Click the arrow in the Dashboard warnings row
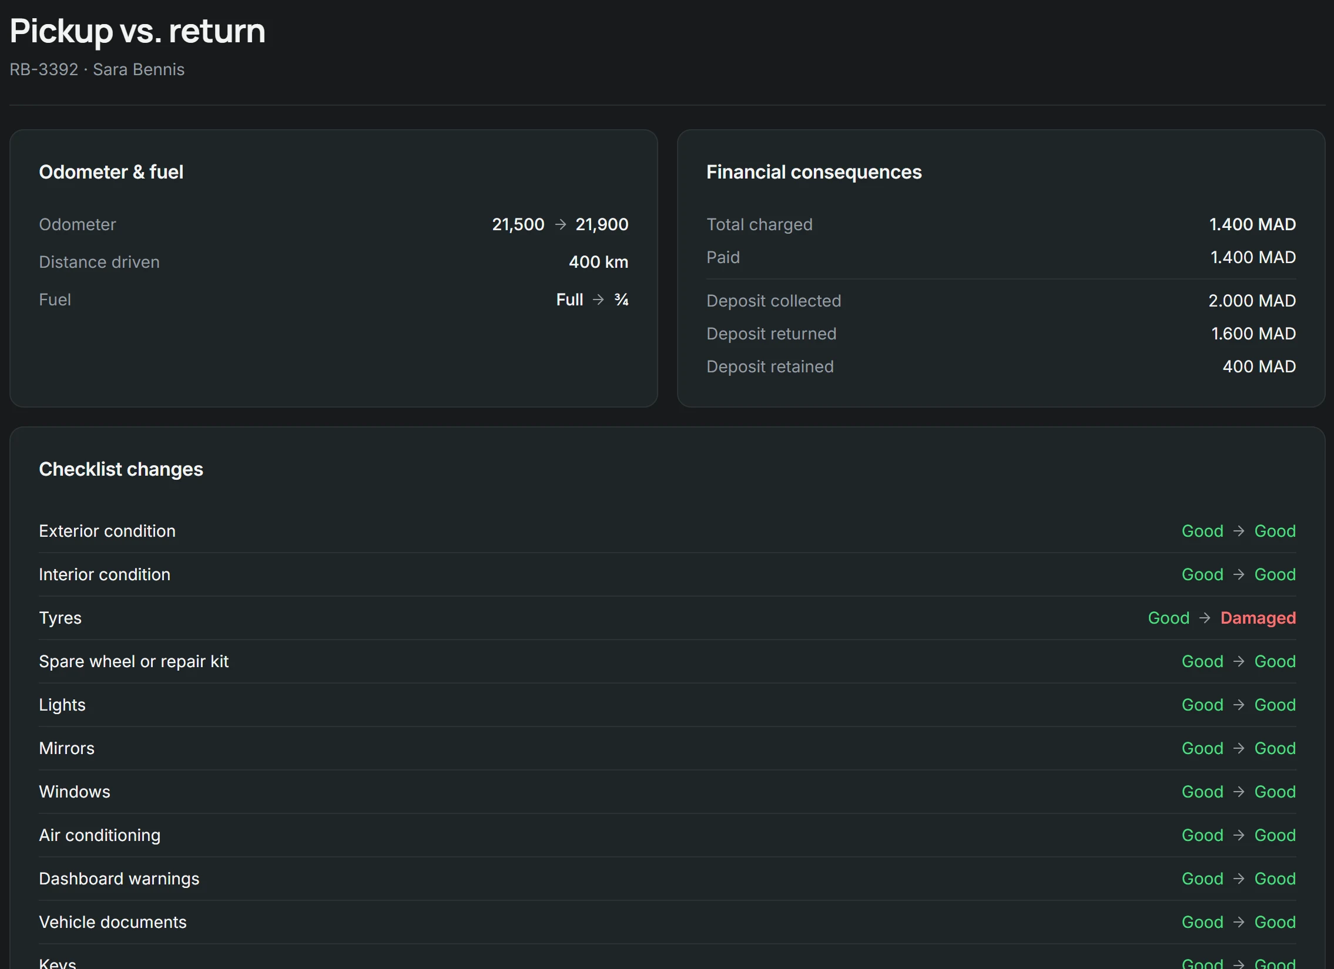 (1239, 879)
